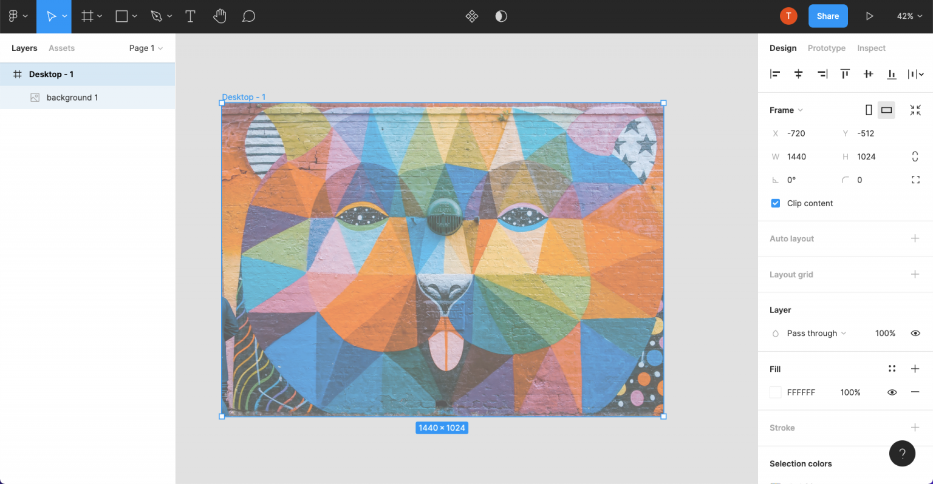Select the Comment tool
This screenshot has width=933, height=484.
click(x=248, y=16)
